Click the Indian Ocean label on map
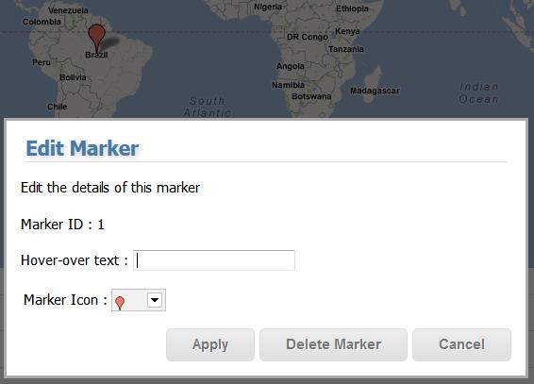This screenshot has height=384, width=534. 479,93
